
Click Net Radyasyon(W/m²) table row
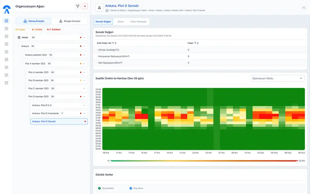(x=200, y=63)
